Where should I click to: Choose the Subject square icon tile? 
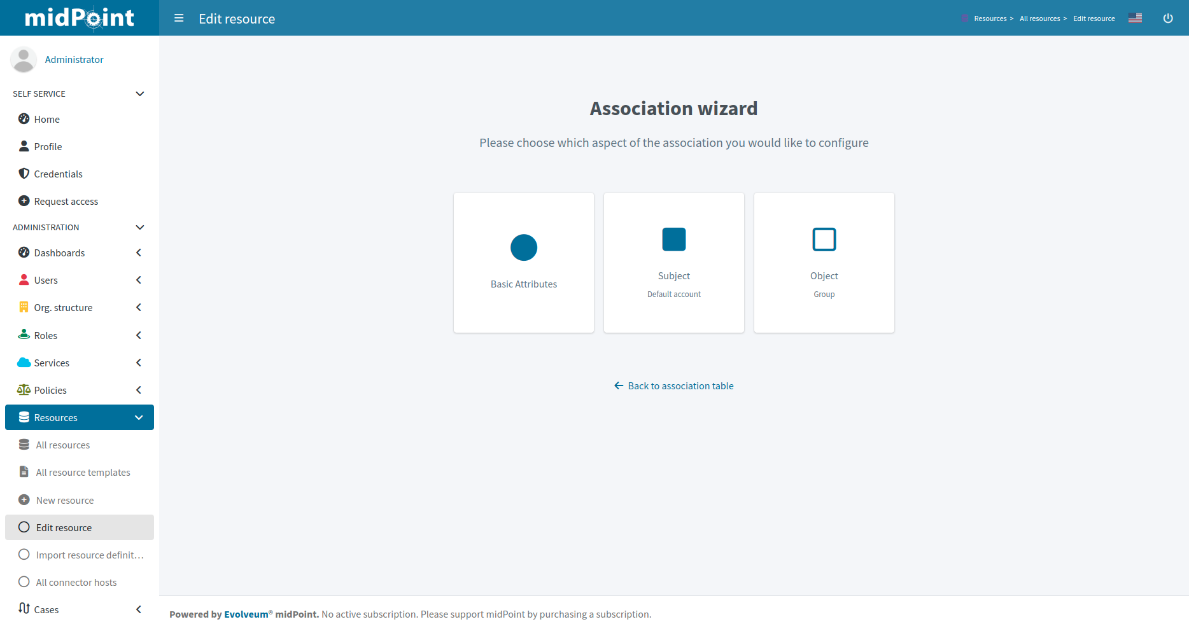click(x=673, y=240)
